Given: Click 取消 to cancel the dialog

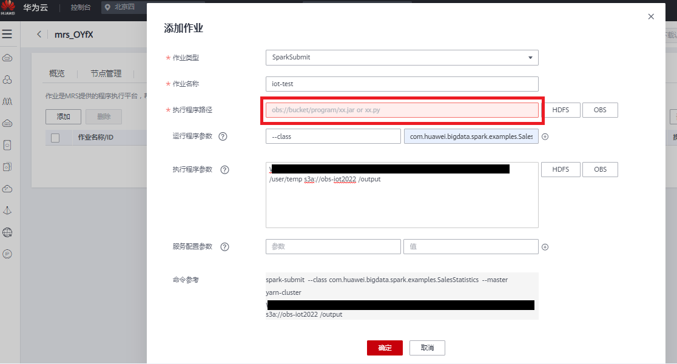Looking at the screenshot, I should pyautogui.click(x=427, y=348).
